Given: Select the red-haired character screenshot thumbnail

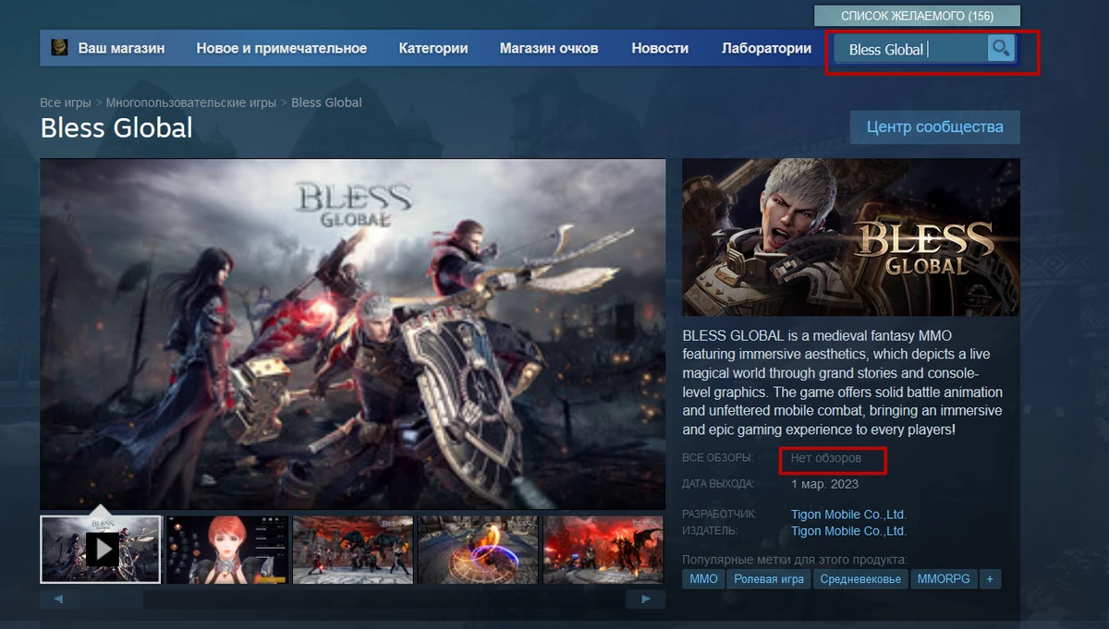Looking at the screenshot, I should [225, 550].
